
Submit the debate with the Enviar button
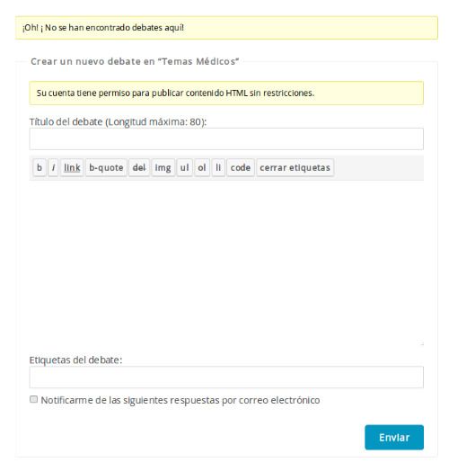coord(394,437)
